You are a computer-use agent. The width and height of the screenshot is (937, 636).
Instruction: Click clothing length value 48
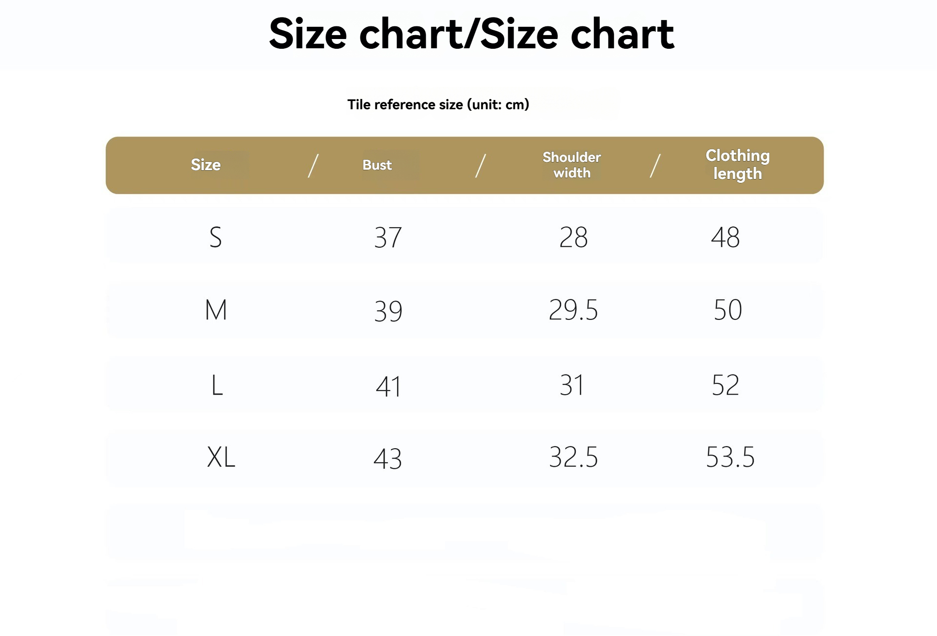(x=725, y=238)
